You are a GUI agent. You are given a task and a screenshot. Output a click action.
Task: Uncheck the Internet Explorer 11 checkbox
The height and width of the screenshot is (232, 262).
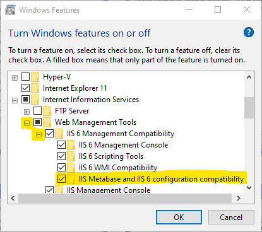click(25, 88)
